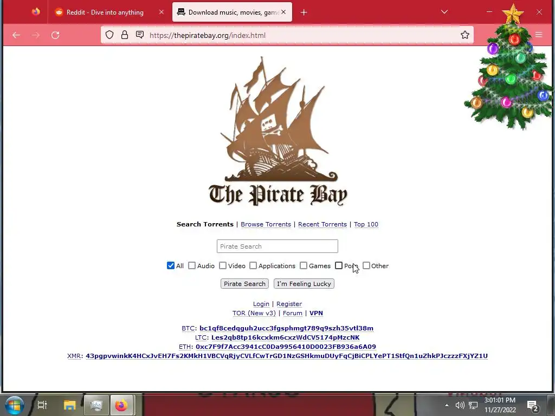Screen dimensions: 555x416
Task: Tick the checkbox left of Other
Action: (339, 265)
